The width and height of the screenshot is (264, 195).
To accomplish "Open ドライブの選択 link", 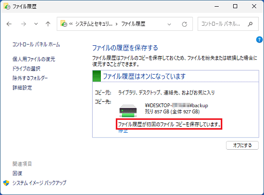I will pos(26,69).
